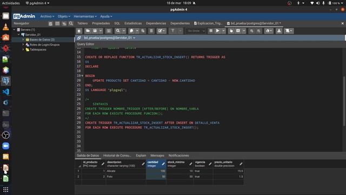This screenshot has width=346, height=195.
Task: Open the Find options dropdown arrow
Action: (124, 31)
